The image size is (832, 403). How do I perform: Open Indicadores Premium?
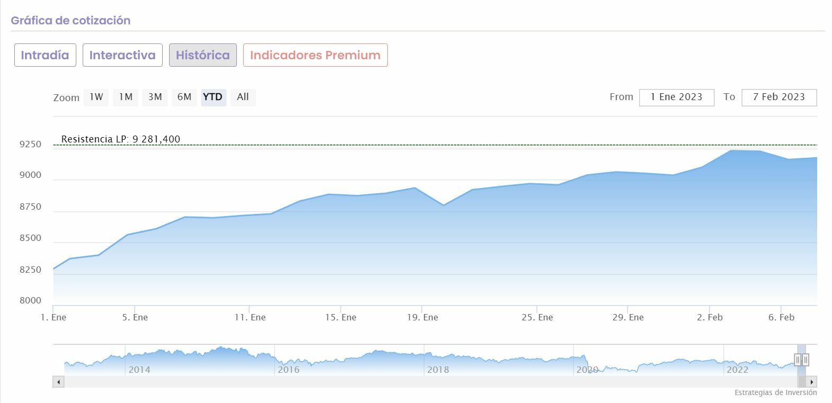point(315,55)
